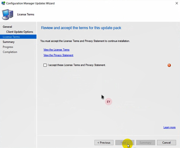Click the computer wizard header icon
The height and width of the screenshot is (148, 180).
point(7,14)
